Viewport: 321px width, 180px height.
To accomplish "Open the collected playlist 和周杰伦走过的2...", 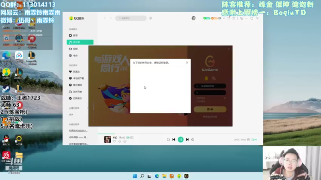I will [78, 131].
